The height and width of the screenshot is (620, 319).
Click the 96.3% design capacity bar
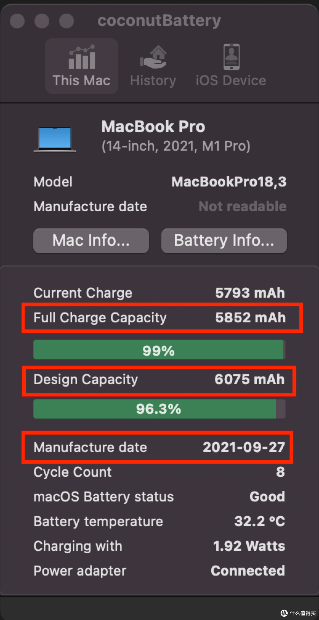[159, 409]
